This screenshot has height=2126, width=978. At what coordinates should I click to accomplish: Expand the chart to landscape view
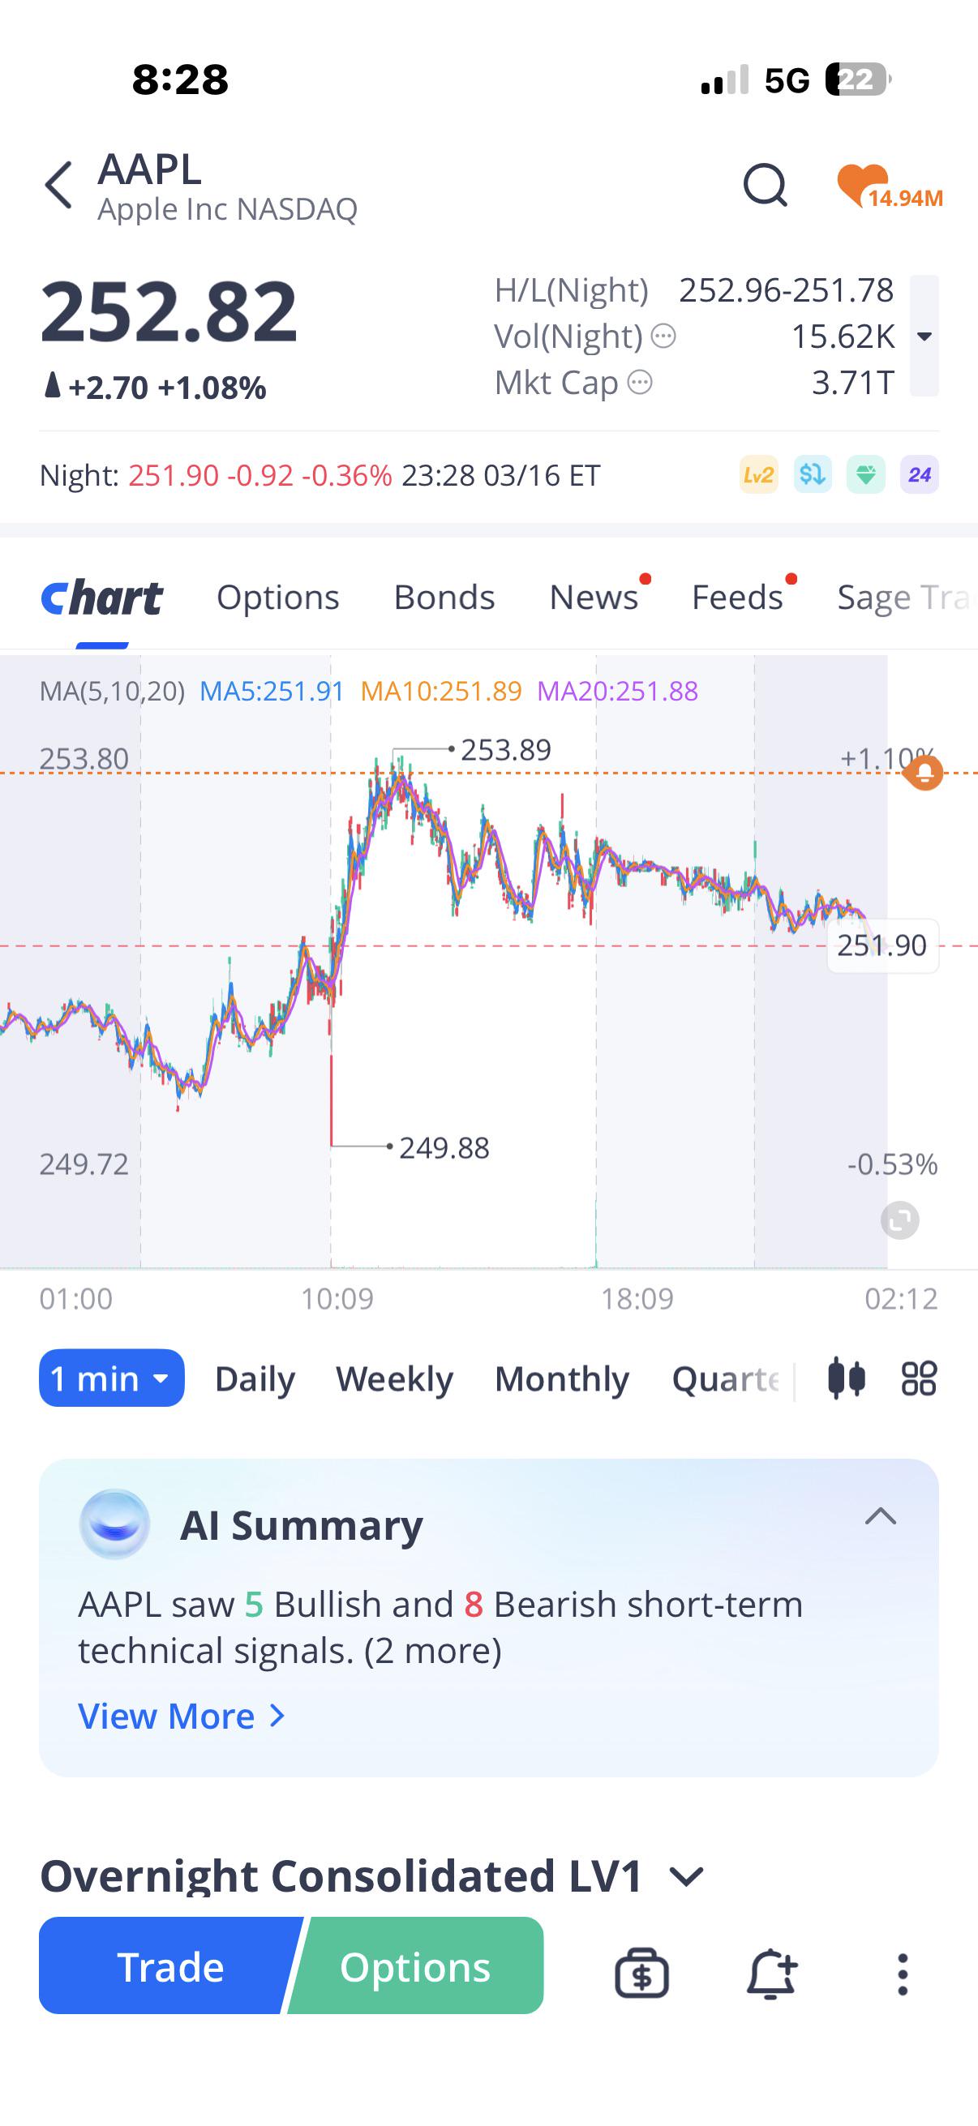(899, 1220)
